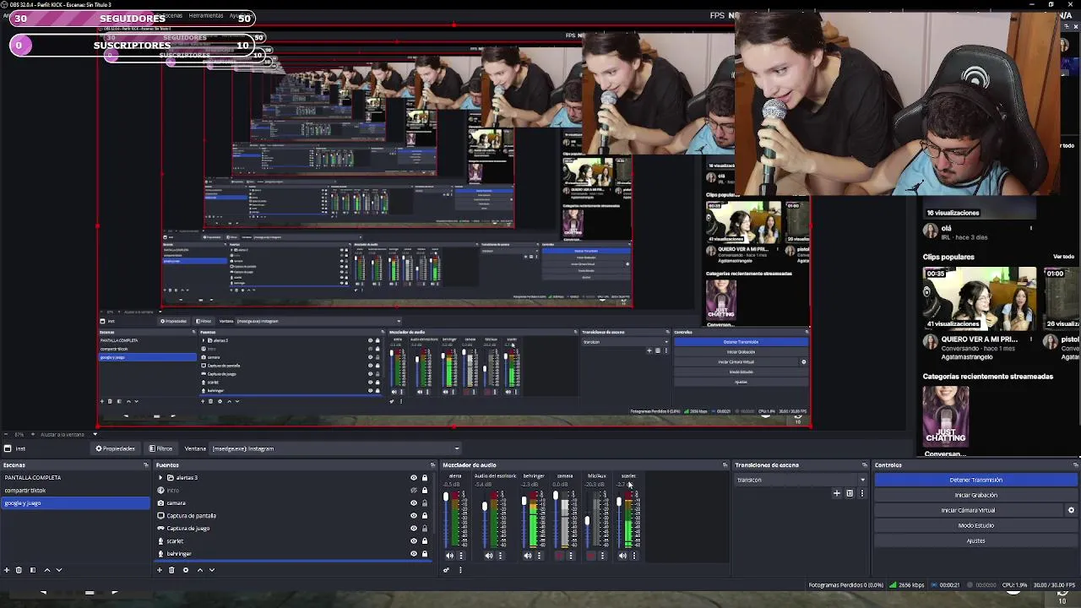Undock the Fuentes panel
This screenshot has width=1081, height=608.
point(433,465)
